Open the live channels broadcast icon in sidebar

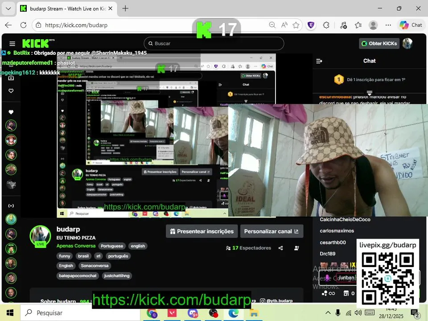(11, 206)
